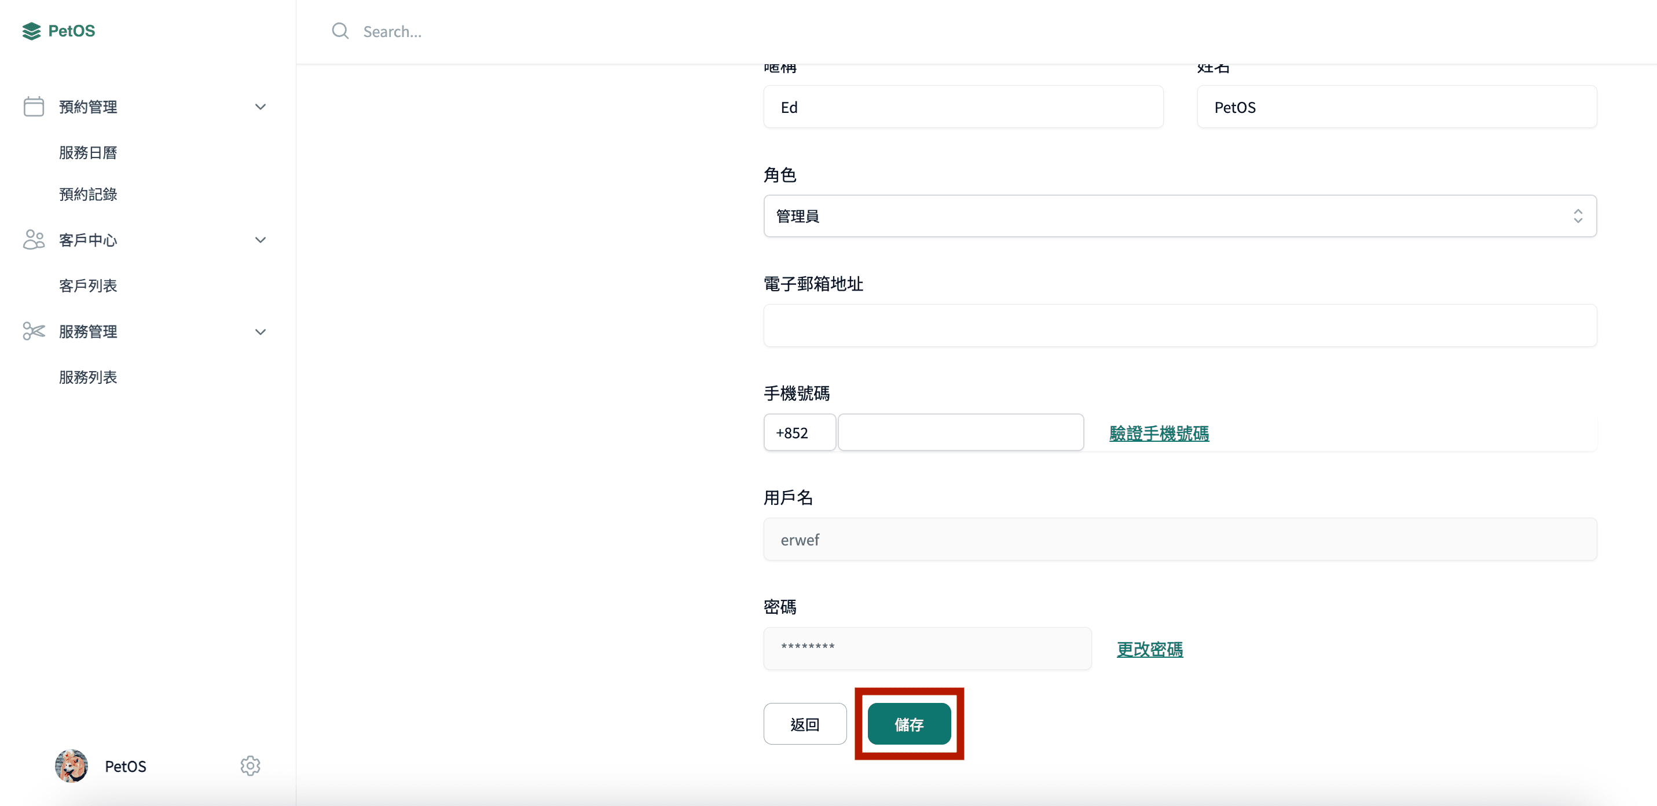Click the 電子郵箱地址 field label
This screenshot has width=1657, height=806.
click(813, 284)
